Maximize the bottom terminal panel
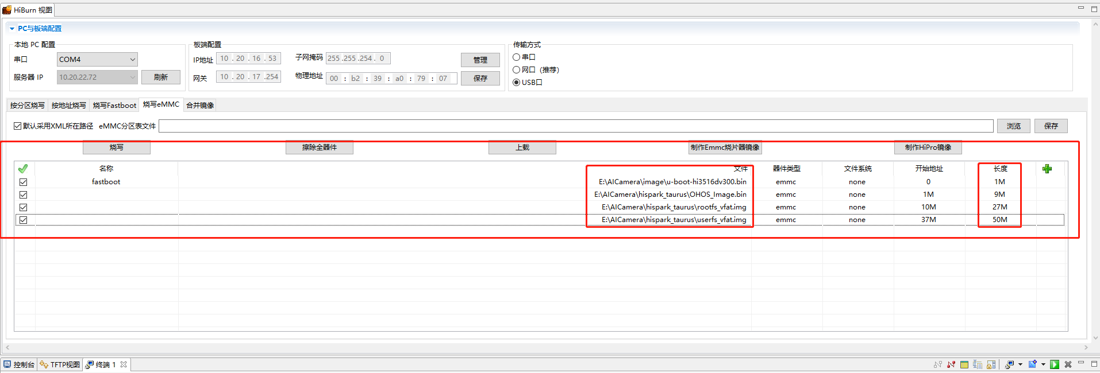1100x373 pixels. (1094, 364)
